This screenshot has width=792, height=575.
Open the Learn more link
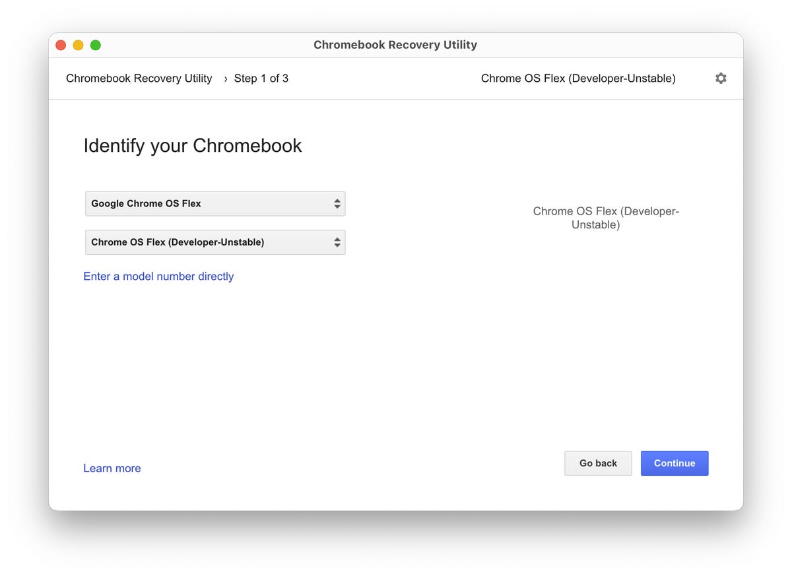(x=112, y=468)
